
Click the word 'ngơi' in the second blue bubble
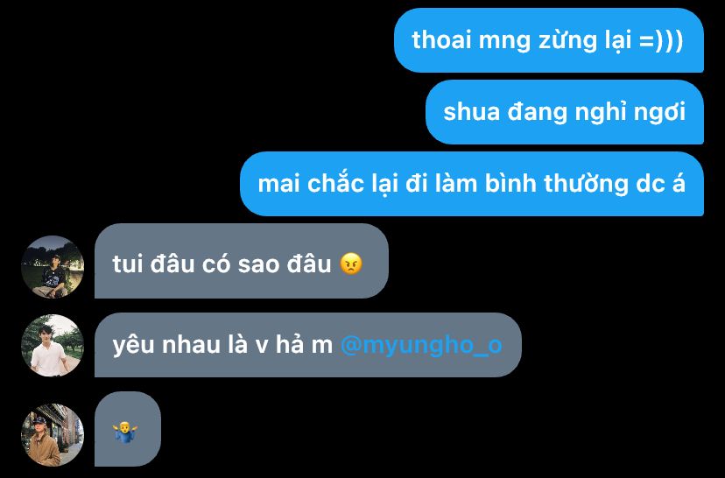point(658,112)
